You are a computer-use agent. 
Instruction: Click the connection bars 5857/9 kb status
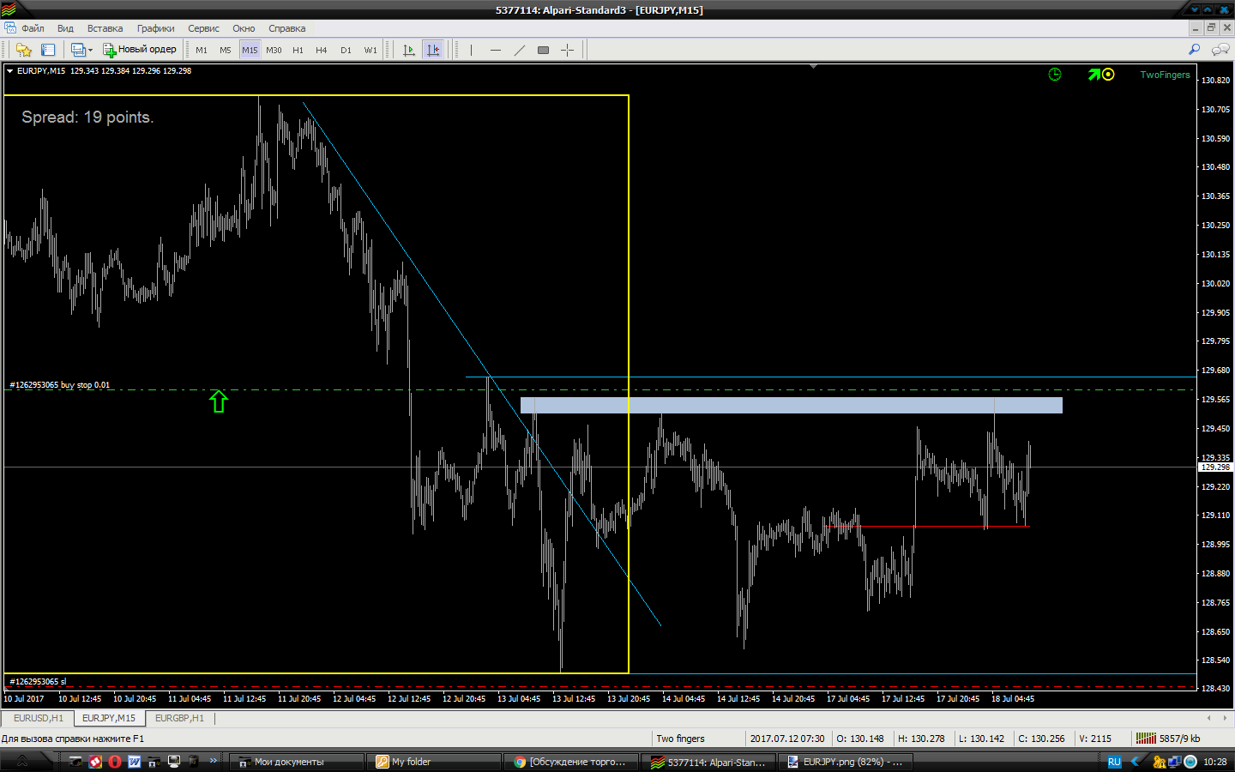click(1168, 739)
